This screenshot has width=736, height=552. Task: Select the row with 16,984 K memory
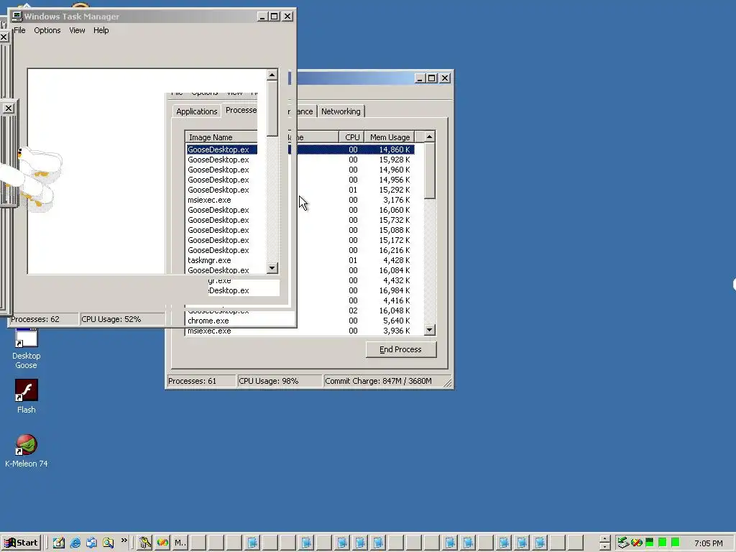pos(300,290)
